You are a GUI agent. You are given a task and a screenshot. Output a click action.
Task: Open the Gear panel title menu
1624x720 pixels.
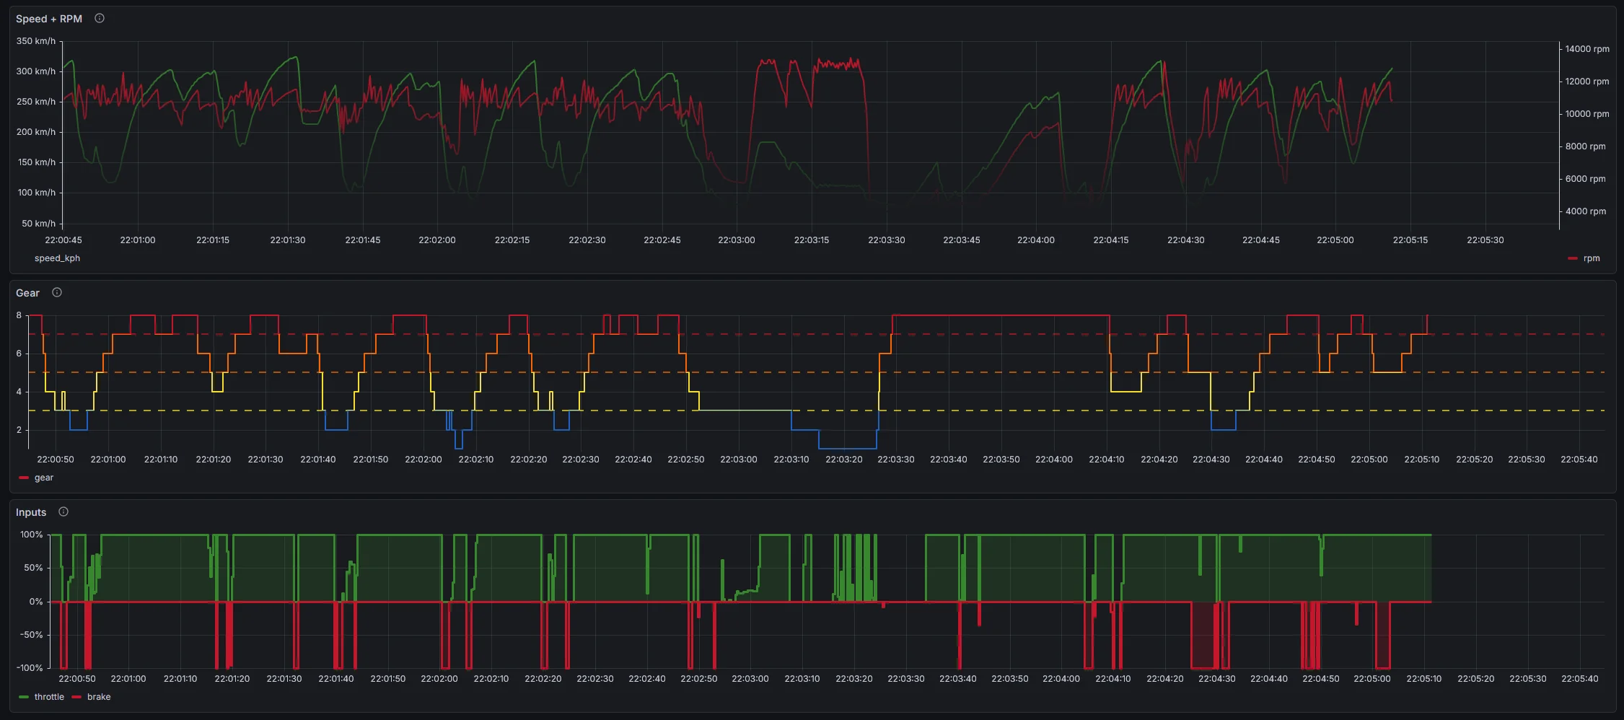27,293
